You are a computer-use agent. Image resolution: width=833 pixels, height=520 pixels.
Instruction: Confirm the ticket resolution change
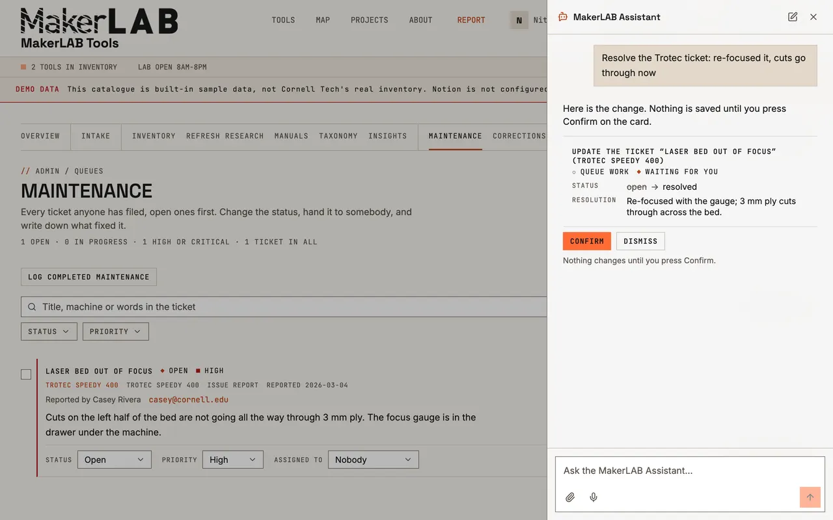[587, 241]
